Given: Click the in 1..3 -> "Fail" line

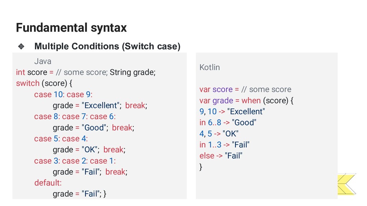Looking at the screenshot, I should click(x=224, y=144).
